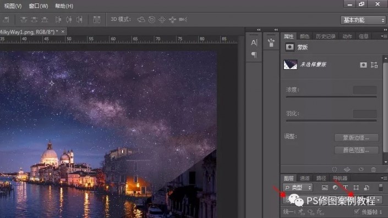Switch to the 历史记录 tab
Viewport: 388px width, 218px height.
pyautogui.click(x=326, y=36)
